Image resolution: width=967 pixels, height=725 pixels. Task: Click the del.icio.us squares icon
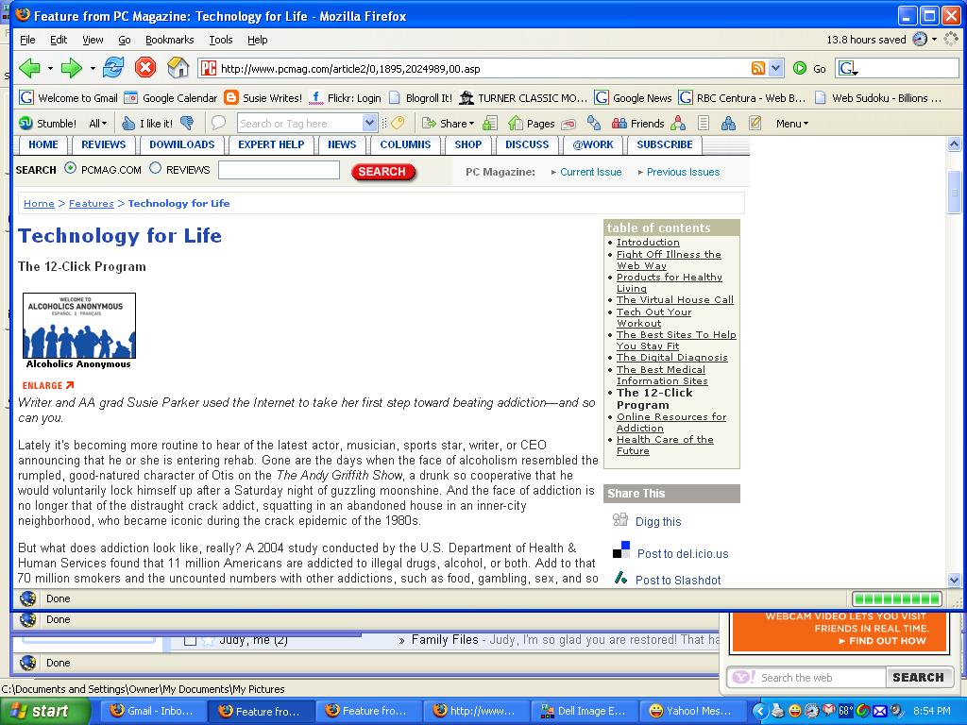621,550
